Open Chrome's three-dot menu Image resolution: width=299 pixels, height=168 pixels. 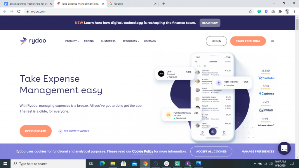click(294, 11)
